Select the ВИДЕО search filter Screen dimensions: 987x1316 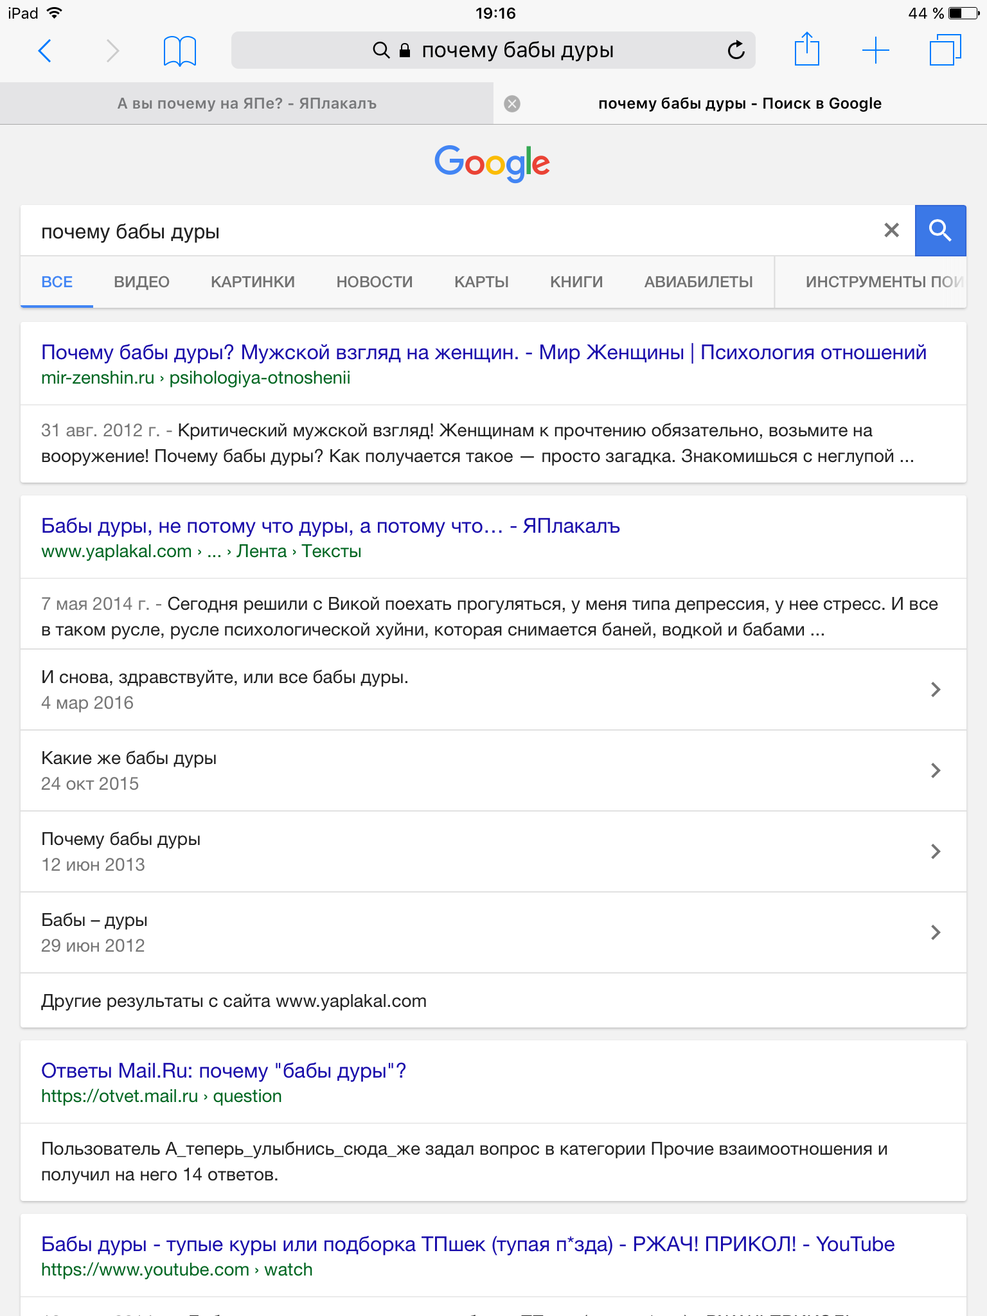(141, 281)
